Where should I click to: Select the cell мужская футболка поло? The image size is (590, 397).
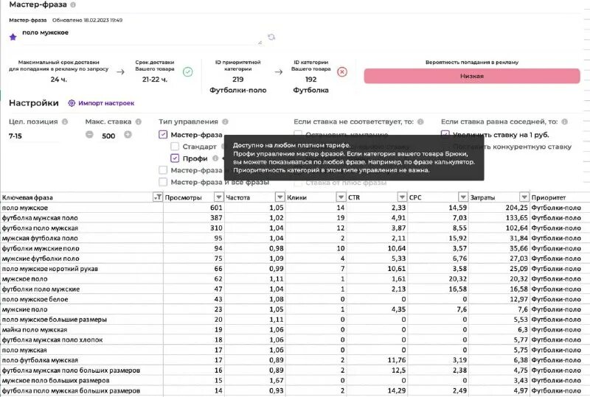click(x=82, y=238)
